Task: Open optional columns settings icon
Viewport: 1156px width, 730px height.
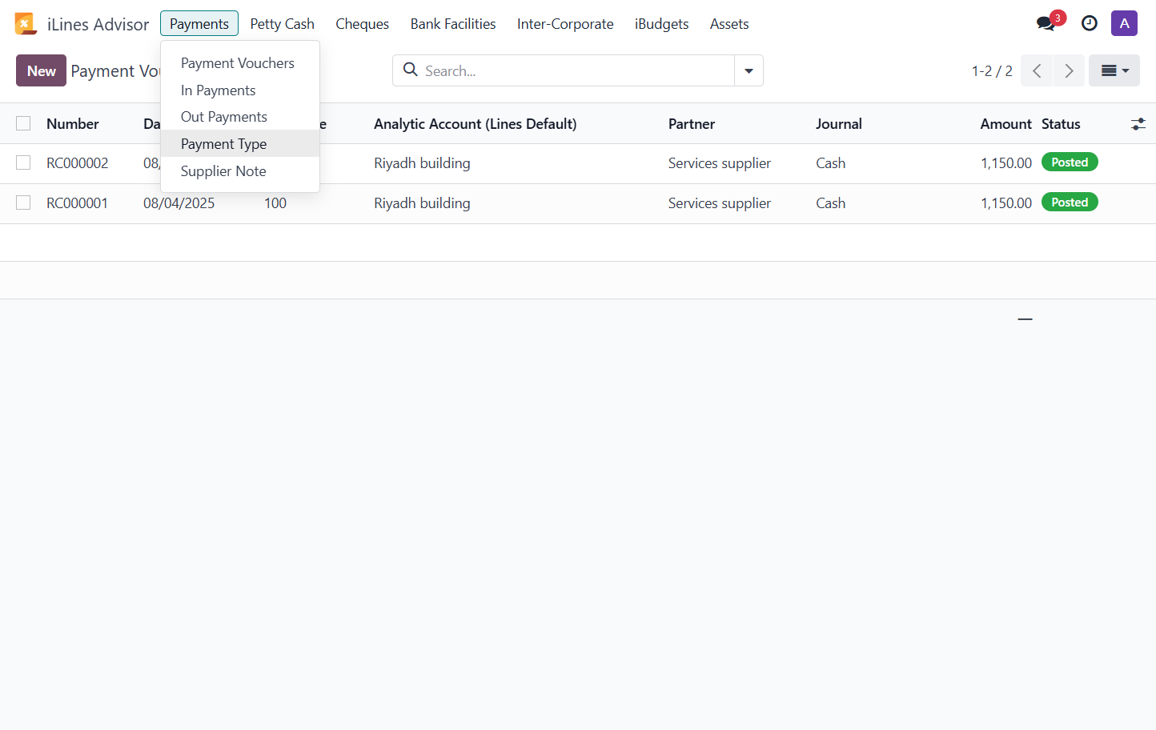Action: click(x=1138, y=124)
